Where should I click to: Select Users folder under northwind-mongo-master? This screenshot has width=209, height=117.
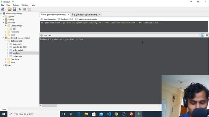pos(13,62)
